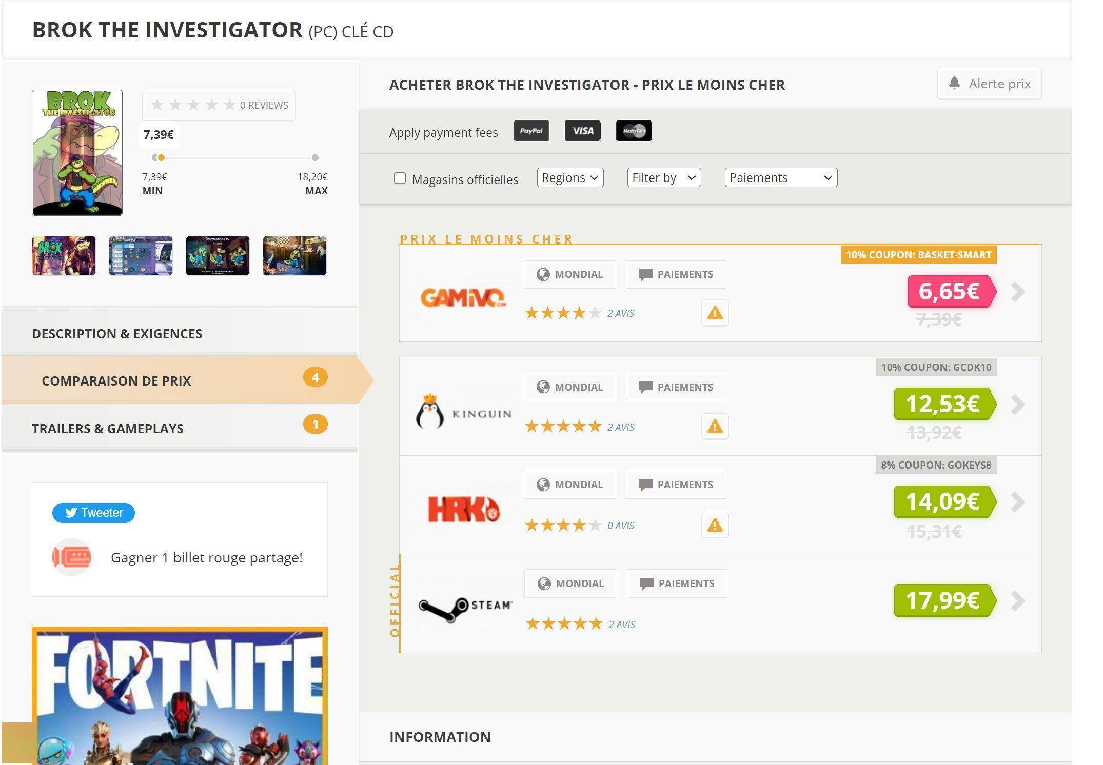
Task: Open the Brok the Investigator cover image
Action: tap(77, 153)
